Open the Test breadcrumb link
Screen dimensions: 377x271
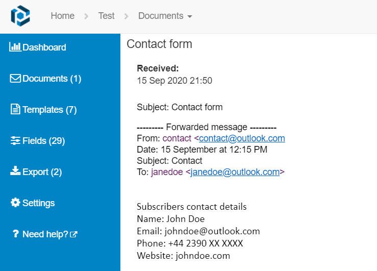pos(106,16)
